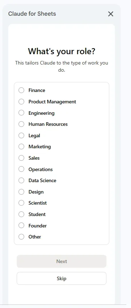
Task: Choose the Marketing radio option
Action: tap(21, 147)
